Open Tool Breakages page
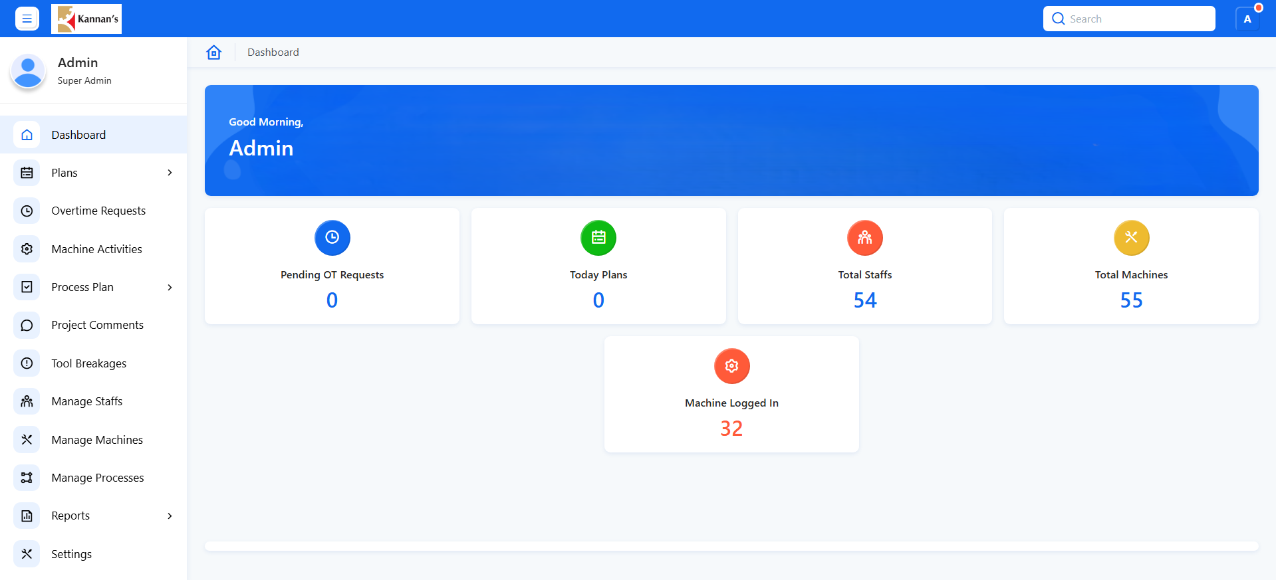 click(x=93, y=363)
